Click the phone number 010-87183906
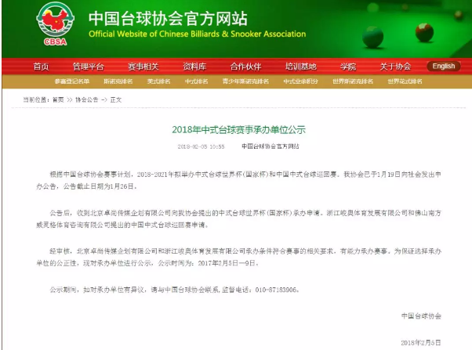 coord(276,290)
